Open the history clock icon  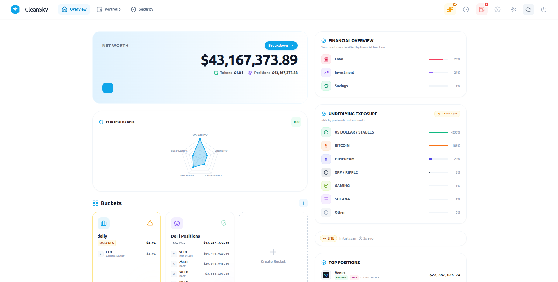click(466, 9)
